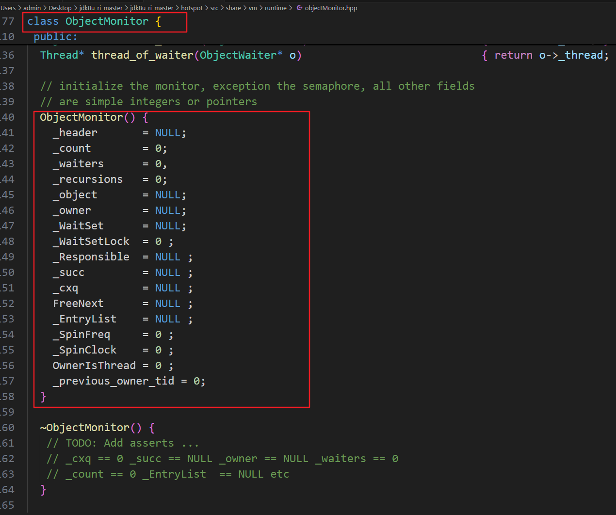Open the runtime folder breadcrumb

pyautogui.click(x=276, y=8)
